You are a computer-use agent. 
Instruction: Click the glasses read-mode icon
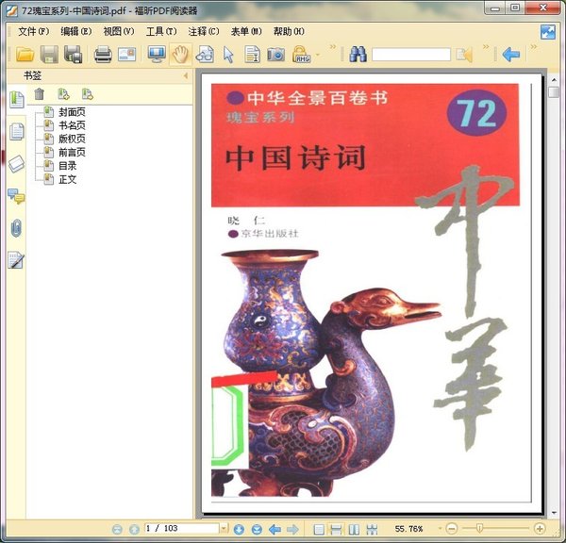coord(205,55)
